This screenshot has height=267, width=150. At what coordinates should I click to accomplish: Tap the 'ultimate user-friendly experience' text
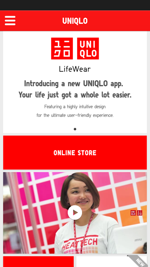point(75,115)
